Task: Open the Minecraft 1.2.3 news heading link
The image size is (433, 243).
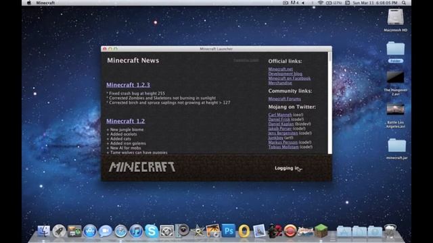Action: [x=128, y=85]
